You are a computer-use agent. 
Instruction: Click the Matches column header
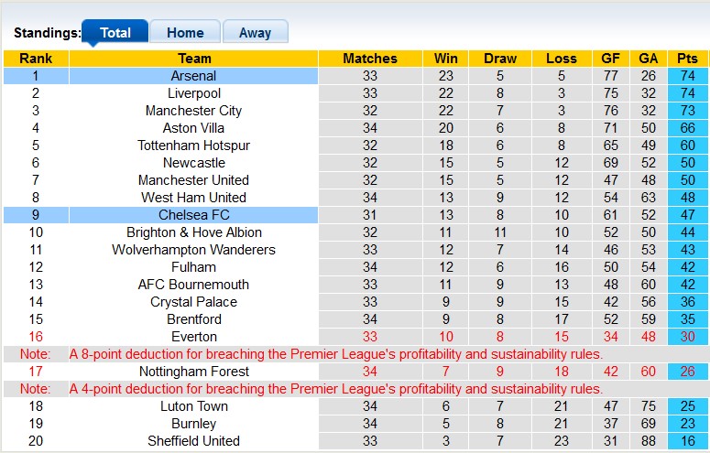(369, 59)
